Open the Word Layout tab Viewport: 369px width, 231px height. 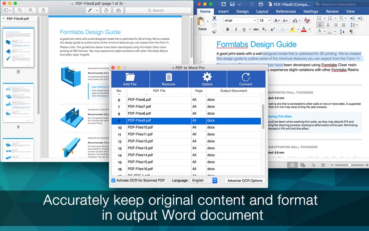[262, 11]
